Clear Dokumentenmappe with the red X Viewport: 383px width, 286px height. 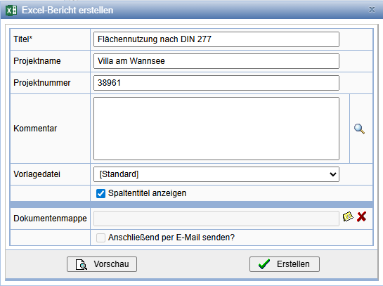(361, 216)
